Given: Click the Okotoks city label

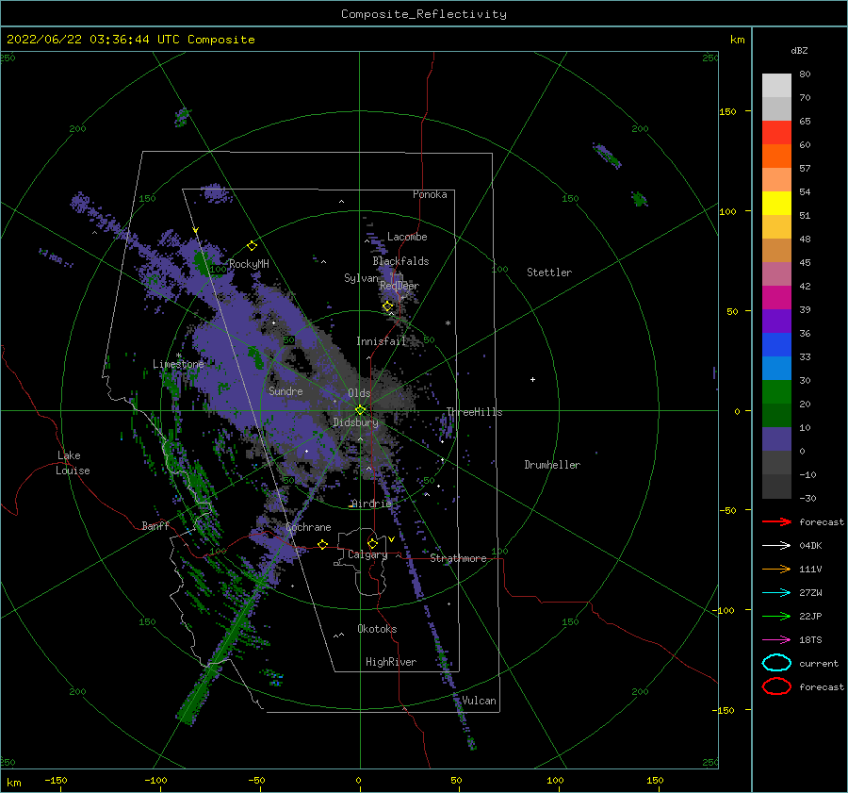Looking at the screenshot, I should coord(377,629).
